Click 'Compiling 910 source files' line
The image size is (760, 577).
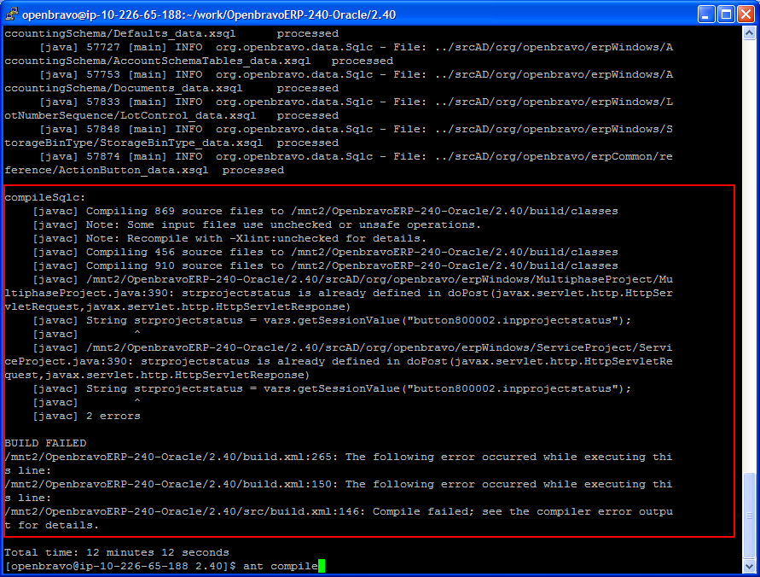click(x=325, y=265)
